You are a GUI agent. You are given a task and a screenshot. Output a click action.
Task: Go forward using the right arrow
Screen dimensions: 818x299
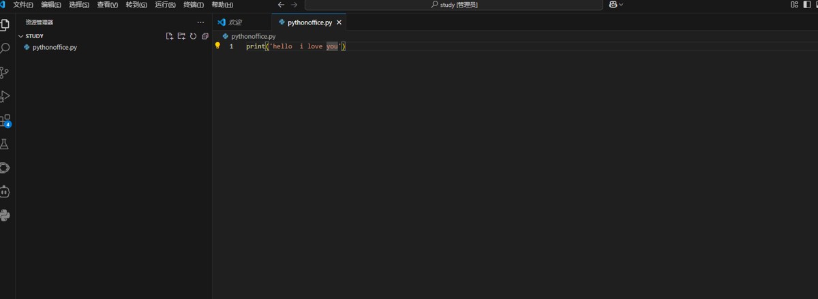(294, 5)
